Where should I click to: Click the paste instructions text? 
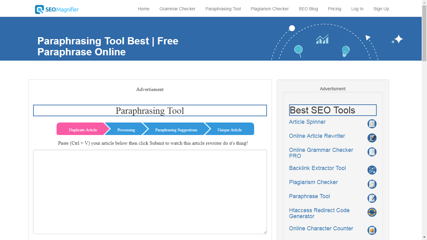click(153, 143)
